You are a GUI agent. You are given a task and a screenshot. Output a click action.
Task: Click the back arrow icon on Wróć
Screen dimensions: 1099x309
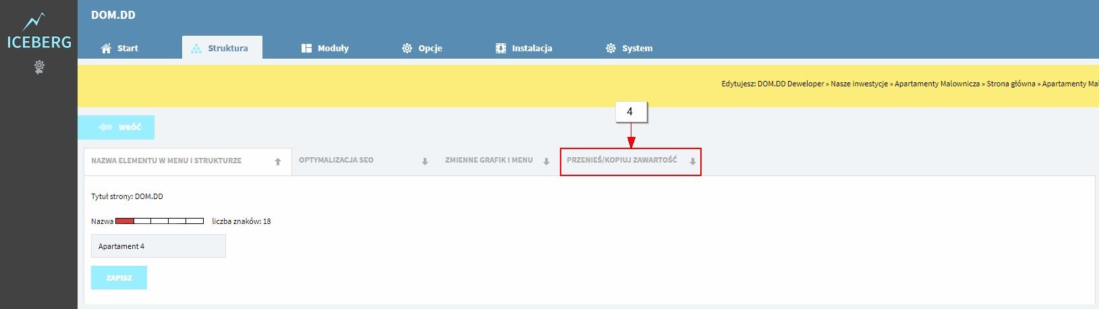(x=105, y=128)
